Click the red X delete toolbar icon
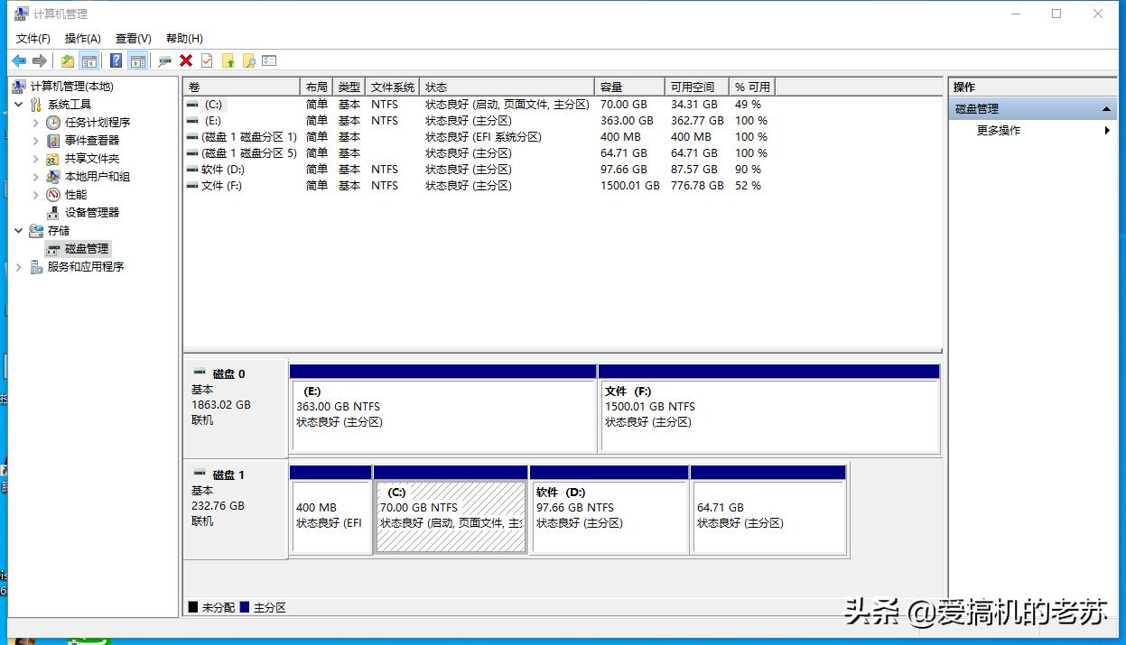This screenshot has height=645, width=1126. pos(186,60)
